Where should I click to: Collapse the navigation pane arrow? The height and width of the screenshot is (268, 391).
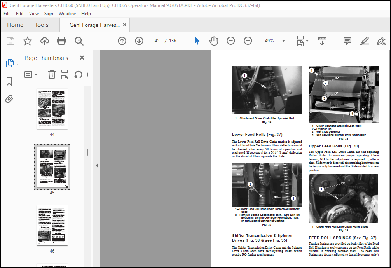click(x=97, y=165)
